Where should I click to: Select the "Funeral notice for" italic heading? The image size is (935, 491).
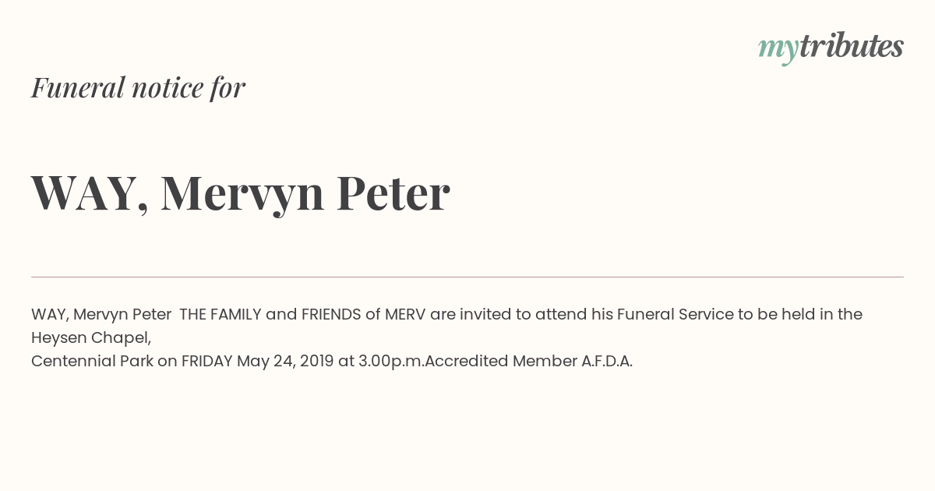(138, 87)
